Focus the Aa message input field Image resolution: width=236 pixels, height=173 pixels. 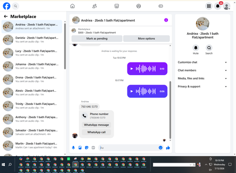[x=128, y=148]
